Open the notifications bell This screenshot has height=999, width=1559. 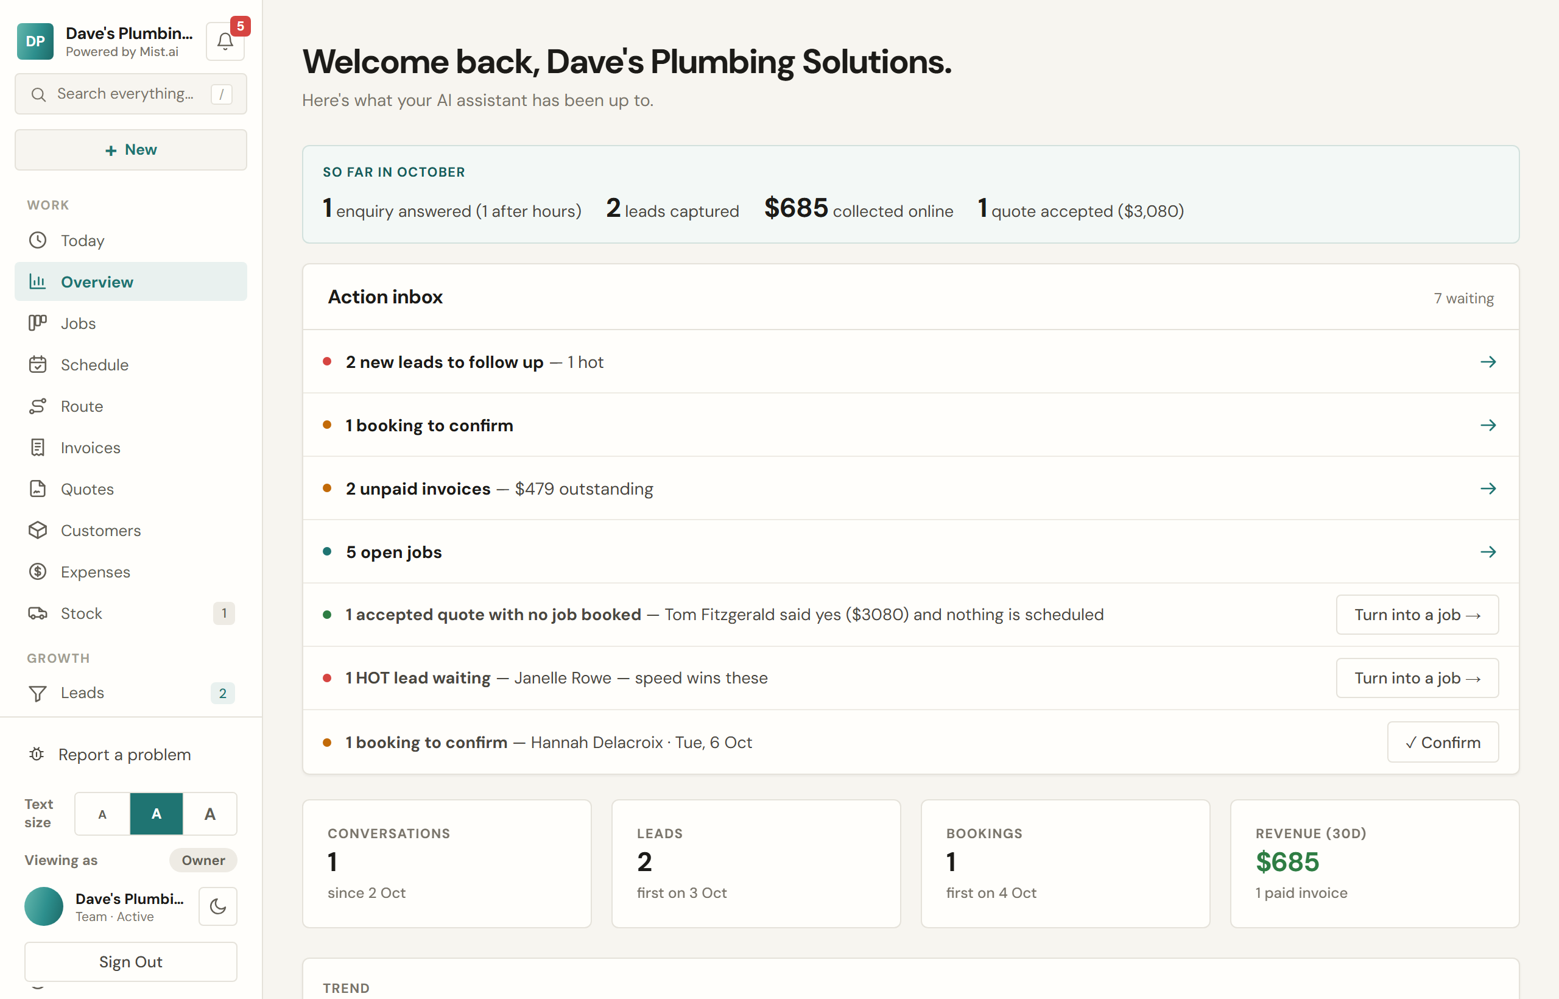point(225,41)
